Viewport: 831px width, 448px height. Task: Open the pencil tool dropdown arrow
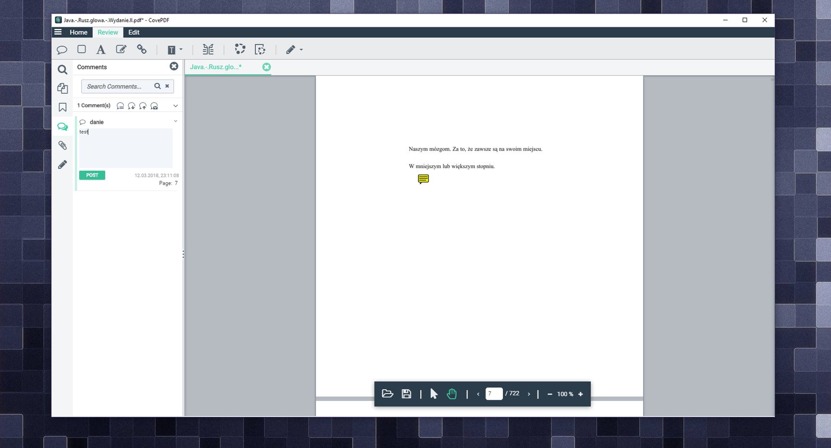(x=301, y=50)
